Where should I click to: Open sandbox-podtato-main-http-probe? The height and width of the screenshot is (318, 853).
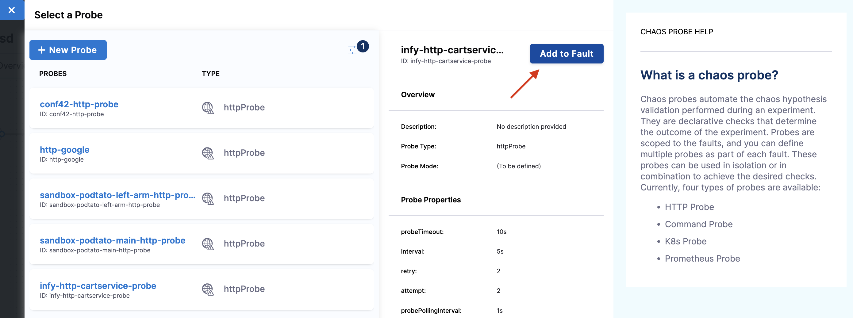(x=113, y=240)
